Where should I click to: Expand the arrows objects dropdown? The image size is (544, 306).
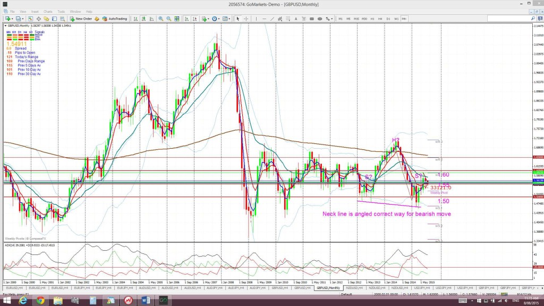(332, 19)
